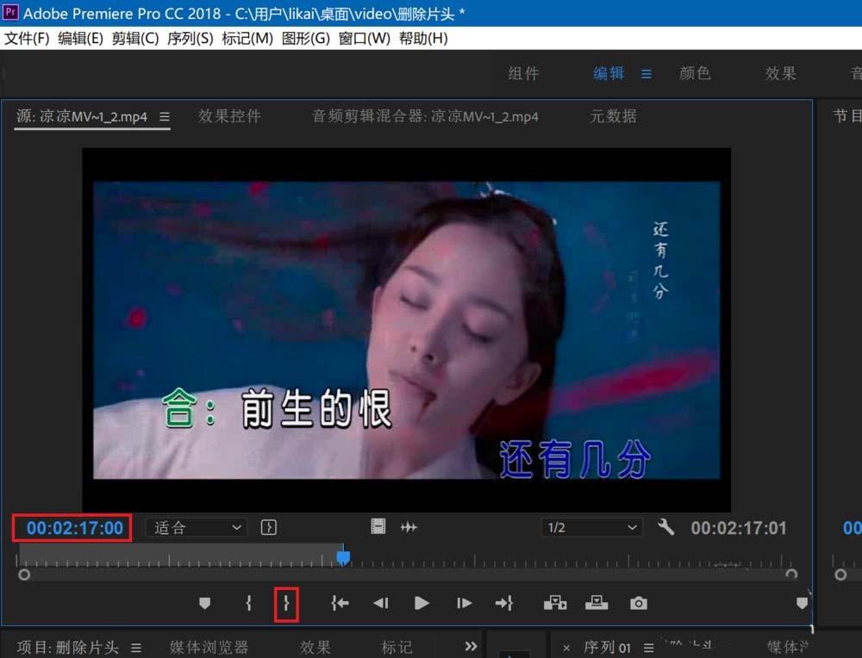
Task: Click Step Forward one frame
Action: 463,603
